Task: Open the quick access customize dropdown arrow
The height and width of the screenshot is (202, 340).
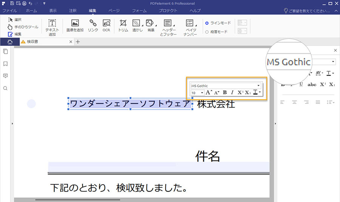Action: (x=44, y=3)
